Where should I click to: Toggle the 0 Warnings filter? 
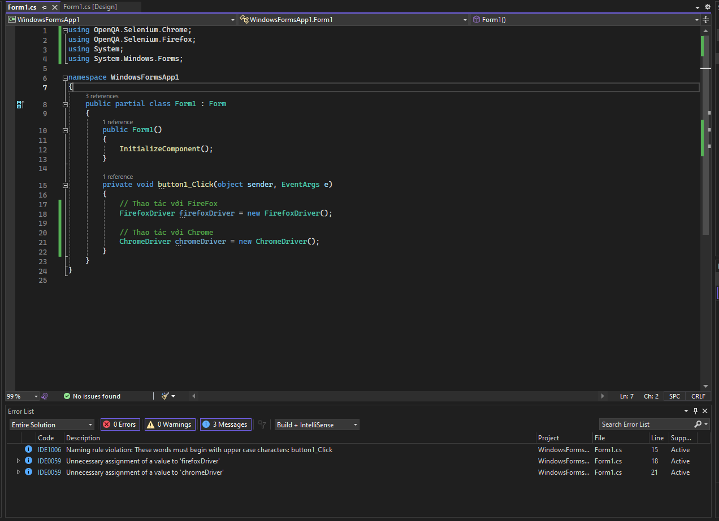(169, 424)
